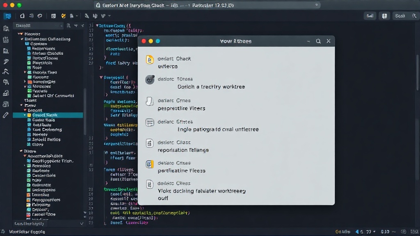The width and height of the screenshot is (420, 236).
Task: Fold the 'Pregesalt {' code block
Action: tap(101, 77)
